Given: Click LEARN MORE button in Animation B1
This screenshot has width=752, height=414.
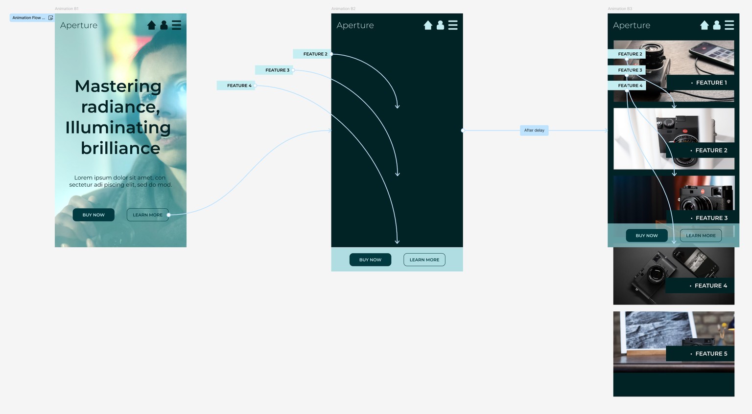Looking at the screenshot, I should point(147,215).
